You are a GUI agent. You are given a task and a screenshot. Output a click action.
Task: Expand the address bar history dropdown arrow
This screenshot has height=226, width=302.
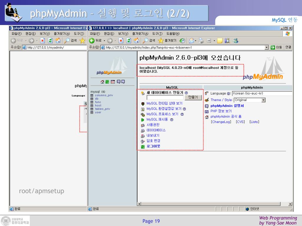(267, 47)
